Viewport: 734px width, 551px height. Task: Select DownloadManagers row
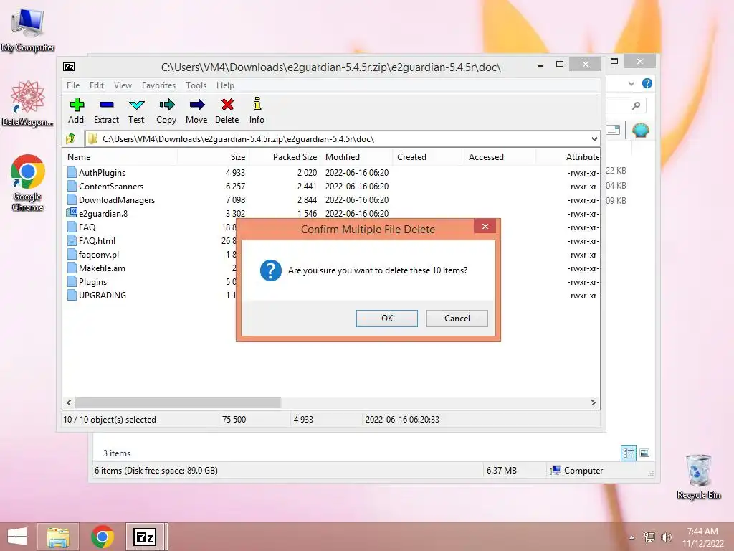click(331, 199)
